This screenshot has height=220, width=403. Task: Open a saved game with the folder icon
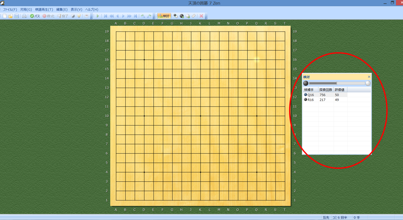(10, 16)
